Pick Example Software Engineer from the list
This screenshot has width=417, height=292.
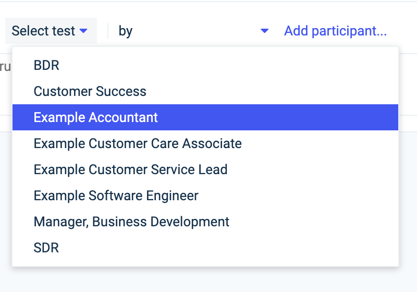(116, 196)
